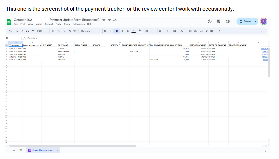Select the Form Responses 1 sheet tab
This screenshot has height=159, width=279.
pyautogui.click(x=43, y=150)
